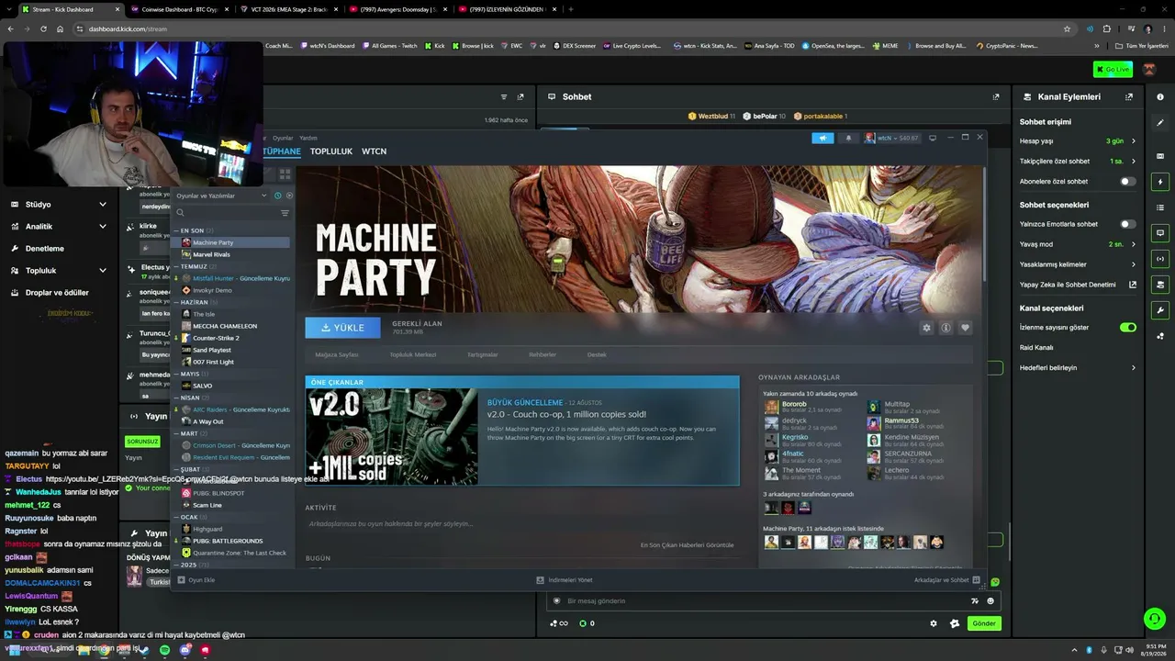Viewport: 1175px width, 661px height.
Task: Open Steam notifications bell
Action: click(848, 138)
